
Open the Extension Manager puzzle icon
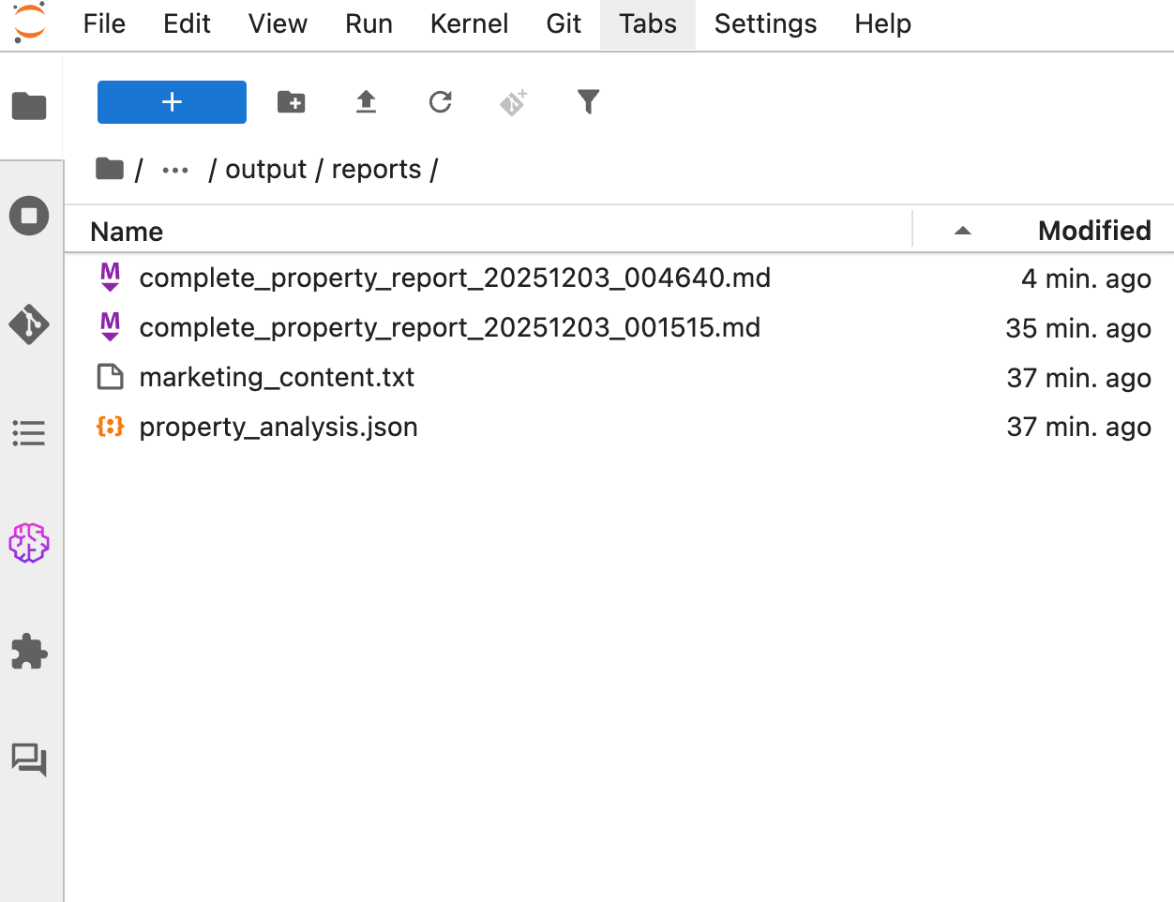pos(29,652)
